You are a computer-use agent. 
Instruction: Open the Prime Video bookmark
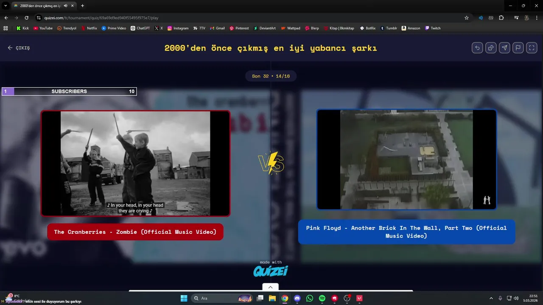pyautogui.click(x=114, y=28)
